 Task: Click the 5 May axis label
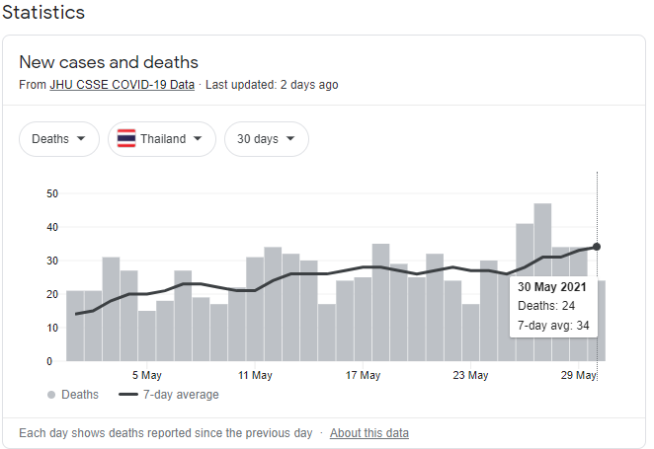coord(145,375)
